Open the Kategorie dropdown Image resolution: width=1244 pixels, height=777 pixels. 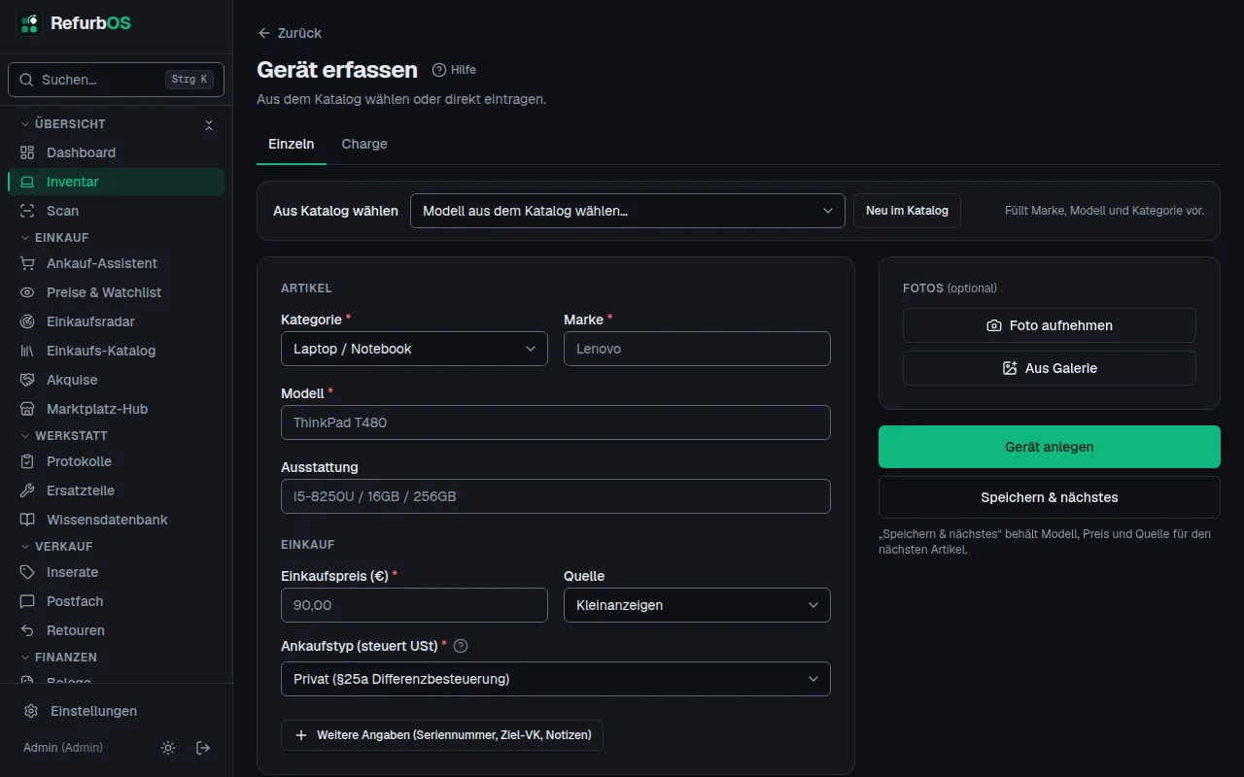click(414, 349)
